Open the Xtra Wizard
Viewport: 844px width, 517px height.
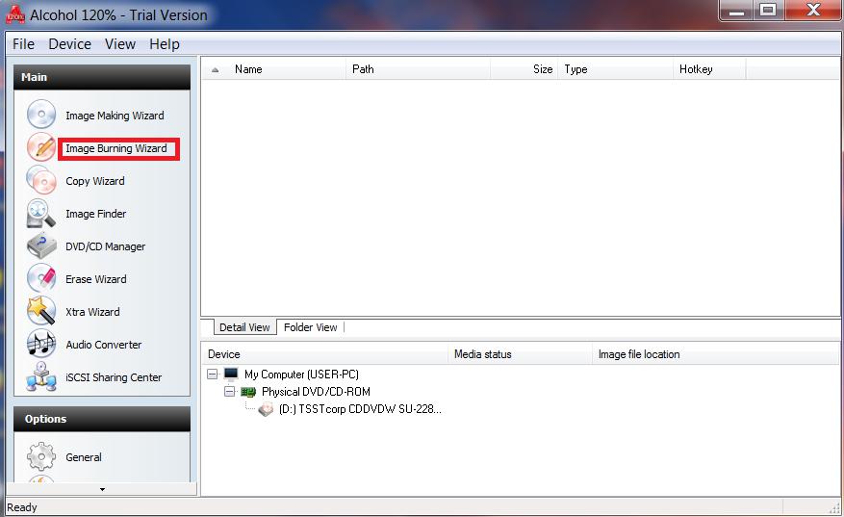(x=92, y=312)
